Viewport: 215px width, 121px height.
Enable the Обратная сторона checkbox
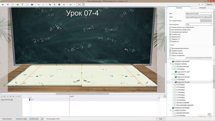point(170,53)
